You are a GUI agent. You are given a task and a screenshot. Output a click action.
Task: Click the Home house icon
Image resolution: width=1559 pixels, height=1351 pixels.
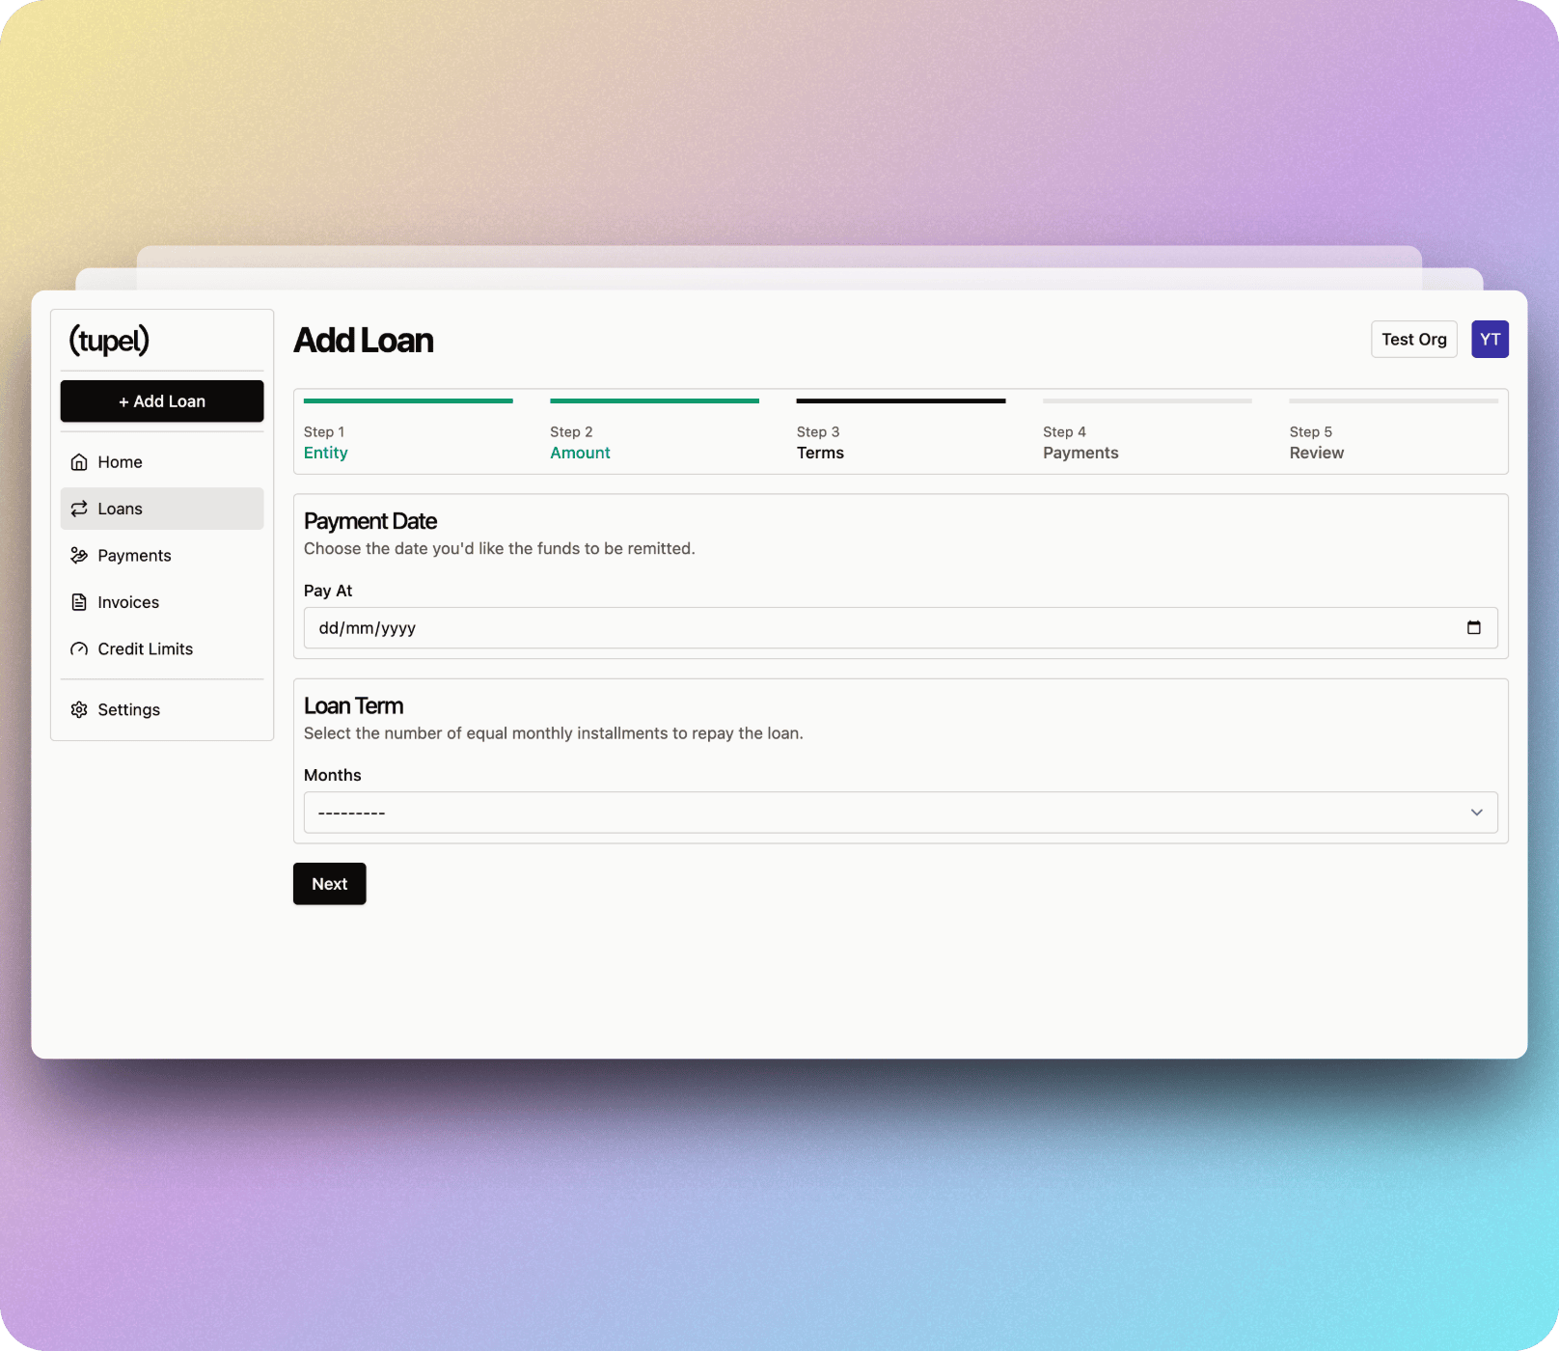pyautogui.click(x=79, y=462)
